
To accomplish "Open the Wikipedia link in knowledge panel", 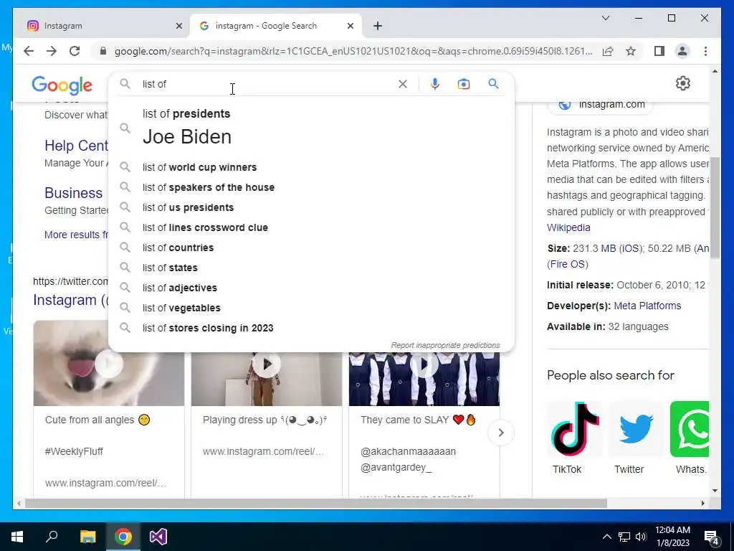I will click(x=568, y=227).
